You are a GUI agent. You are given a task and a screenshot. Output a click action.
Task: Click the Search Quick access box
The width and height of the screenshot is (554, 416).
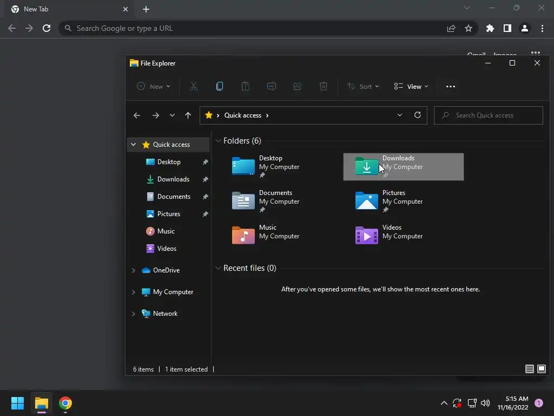489,115
